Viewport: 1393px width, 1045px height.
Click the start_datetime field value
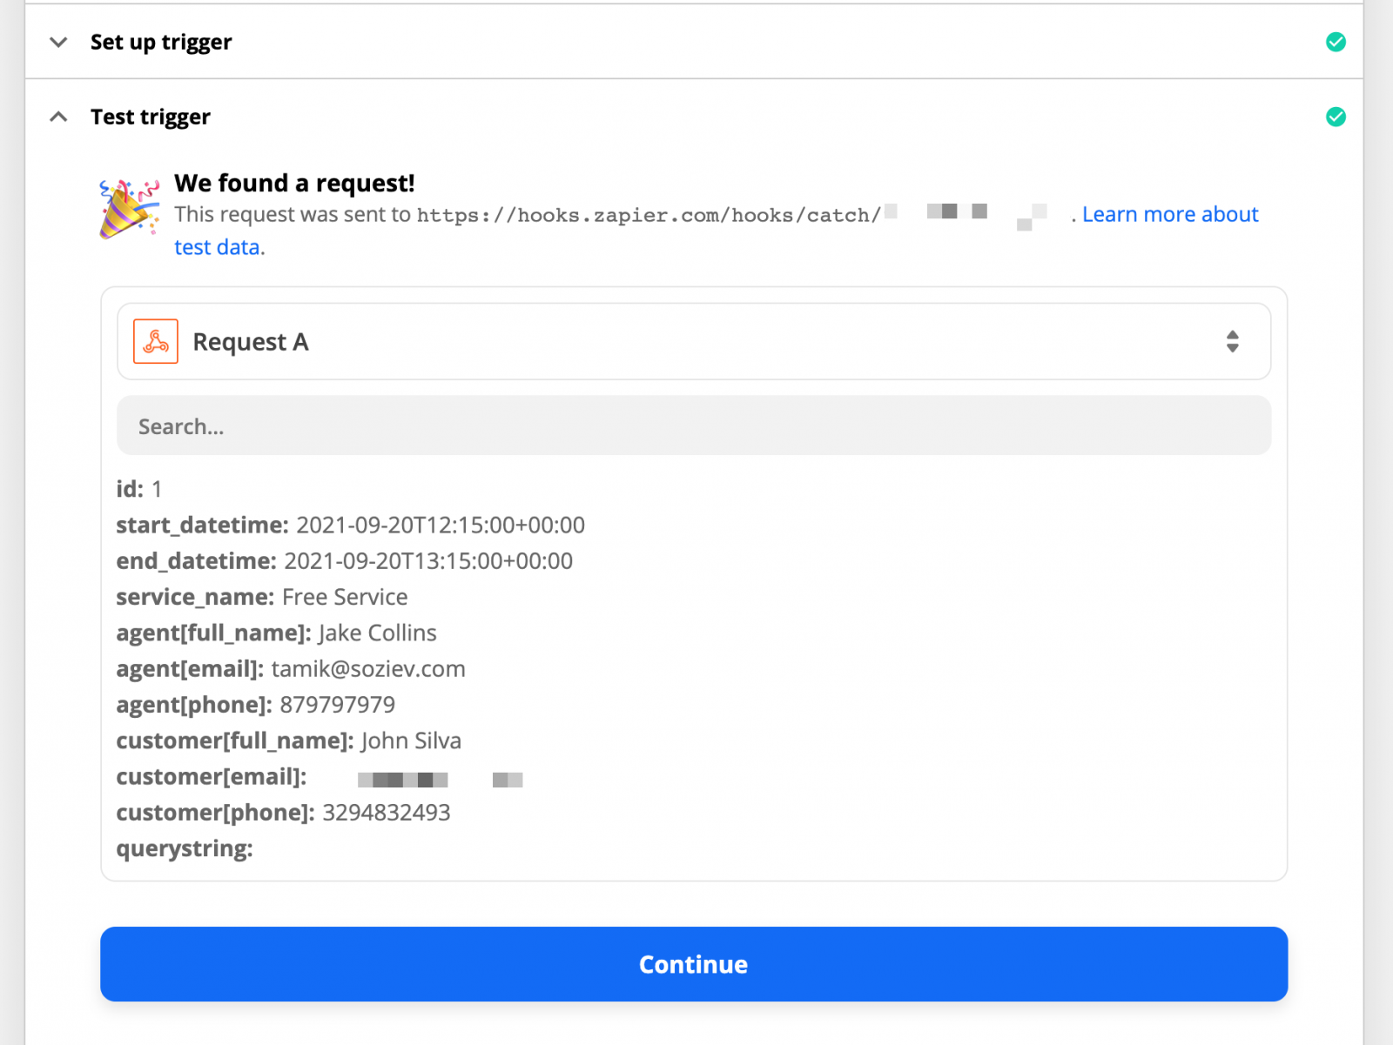(441, 525)
